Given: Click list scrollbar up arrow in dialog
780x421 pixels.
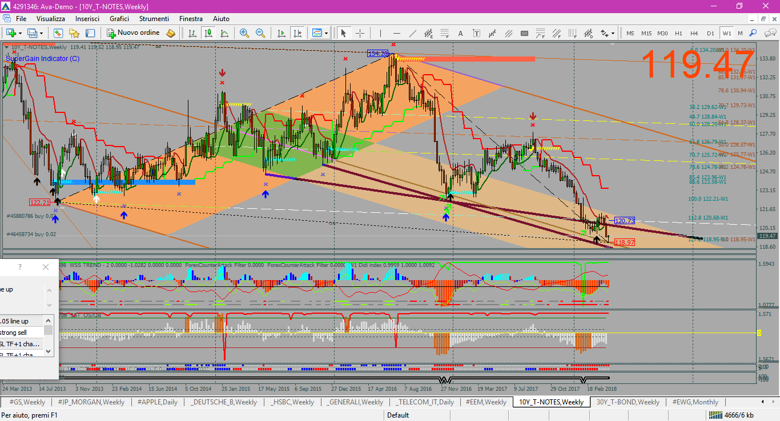Looking at the screenshot, I should (49, 319).
